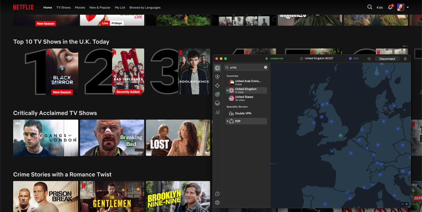Screen dimensions: 422x212
Task: Click the United Arab Emirates flag
Action: tap(231, 82)
